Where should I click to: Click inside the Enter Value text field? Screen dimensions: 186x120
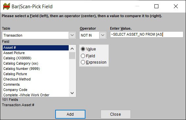click(x=147, y=35)
